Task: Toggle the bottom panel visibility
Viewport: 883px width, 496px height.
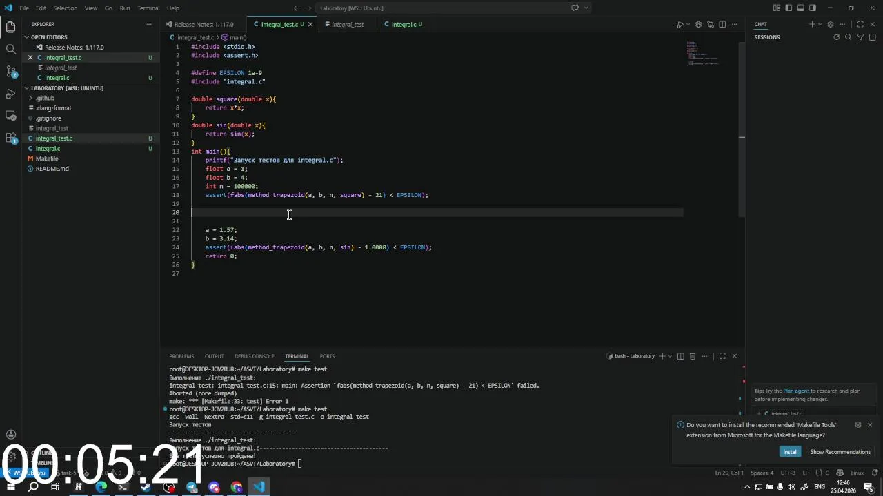Action: point(801,8)
